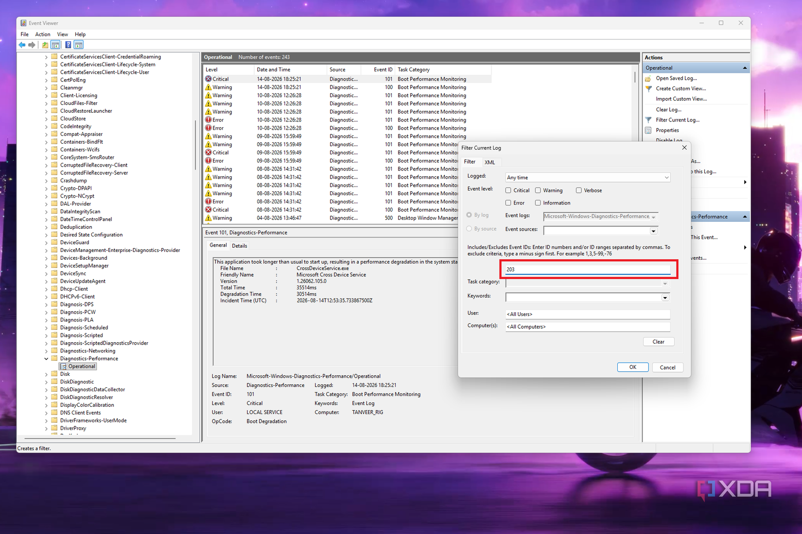
Task: Click the Warning icon on the 04-08-2026 13:46:47 row
Action: click(x=208, y=218)
